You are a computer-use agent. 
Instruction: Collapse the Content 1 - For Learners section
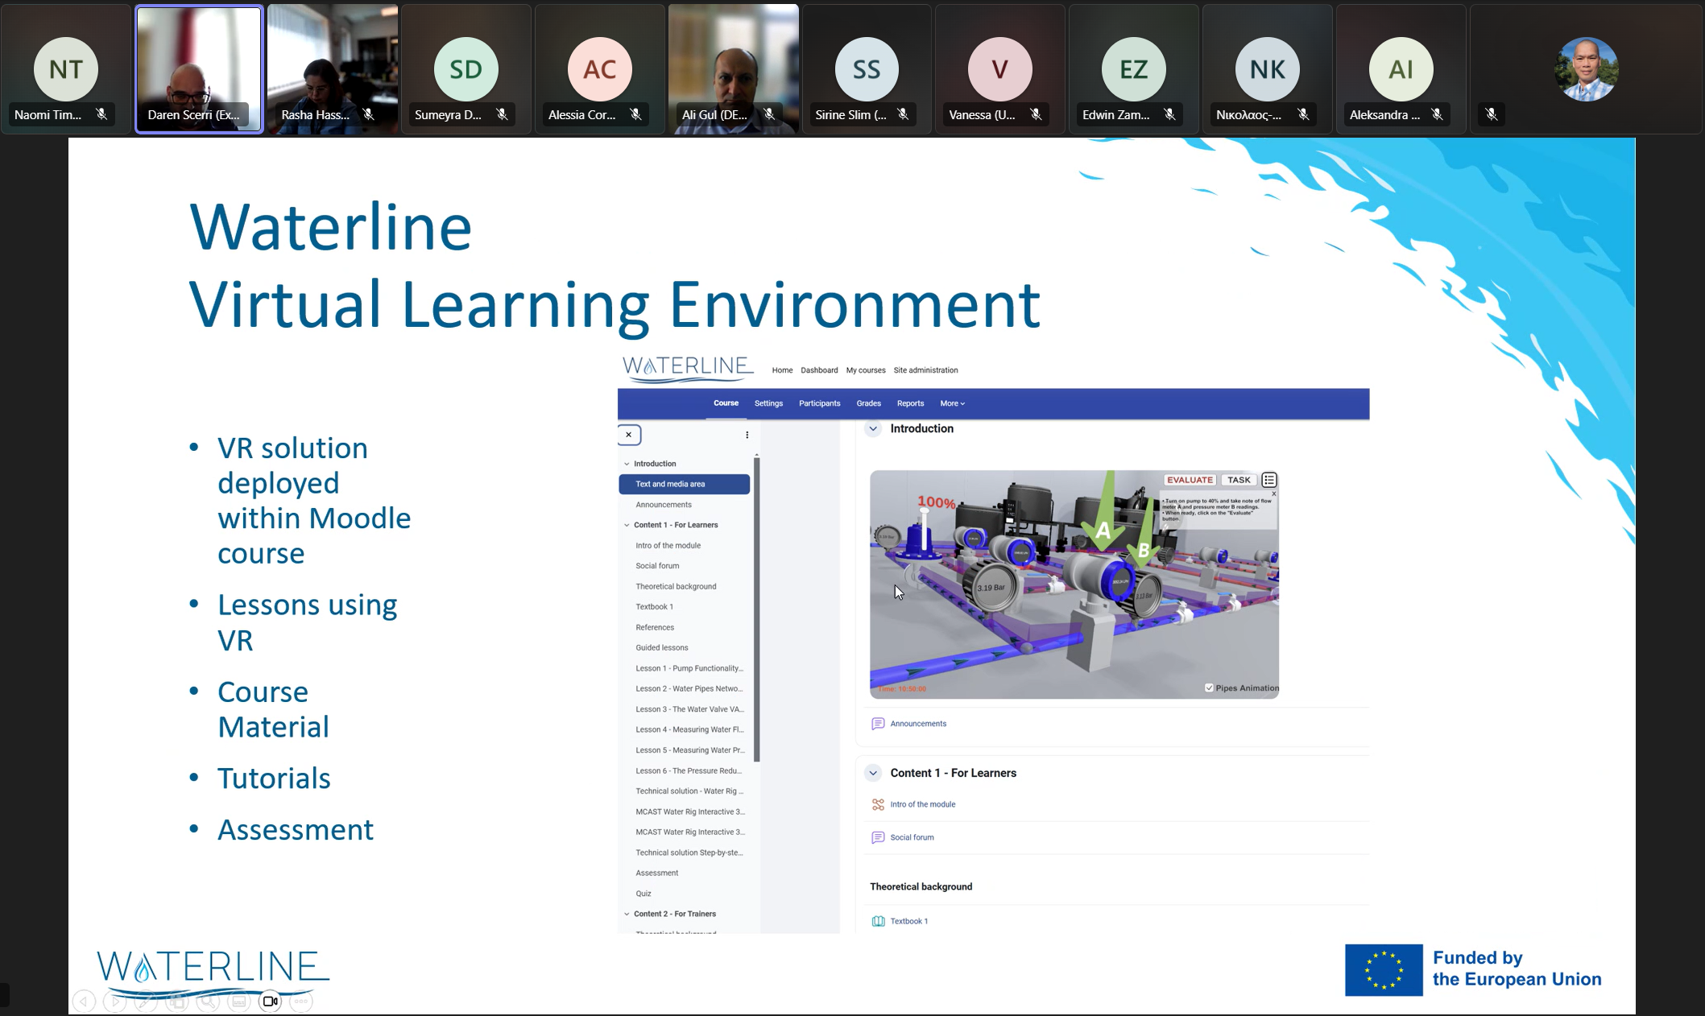pos(873,773)
